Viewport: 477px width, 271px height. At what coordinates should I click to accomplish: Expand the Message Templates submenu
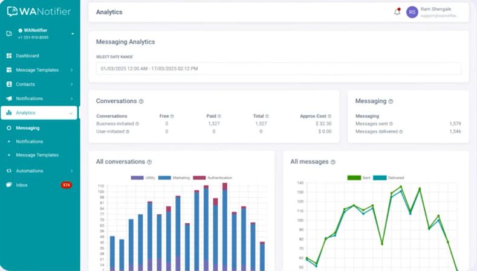click(x=71, y=70)
